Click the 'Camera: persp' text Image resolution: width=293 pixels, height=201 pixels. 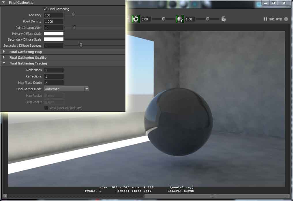181,191
